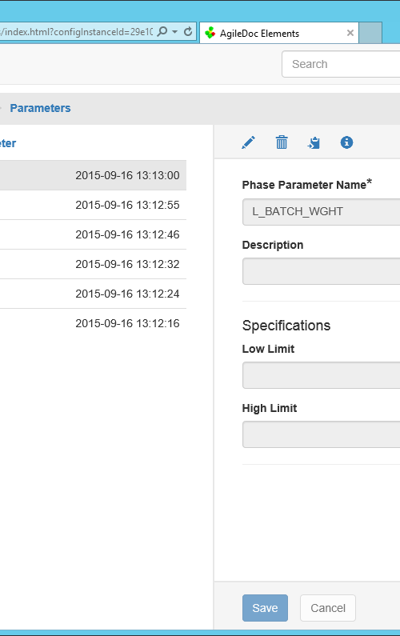Click the Description input field
The image size is (400, 636).
[x=322, y=271]
